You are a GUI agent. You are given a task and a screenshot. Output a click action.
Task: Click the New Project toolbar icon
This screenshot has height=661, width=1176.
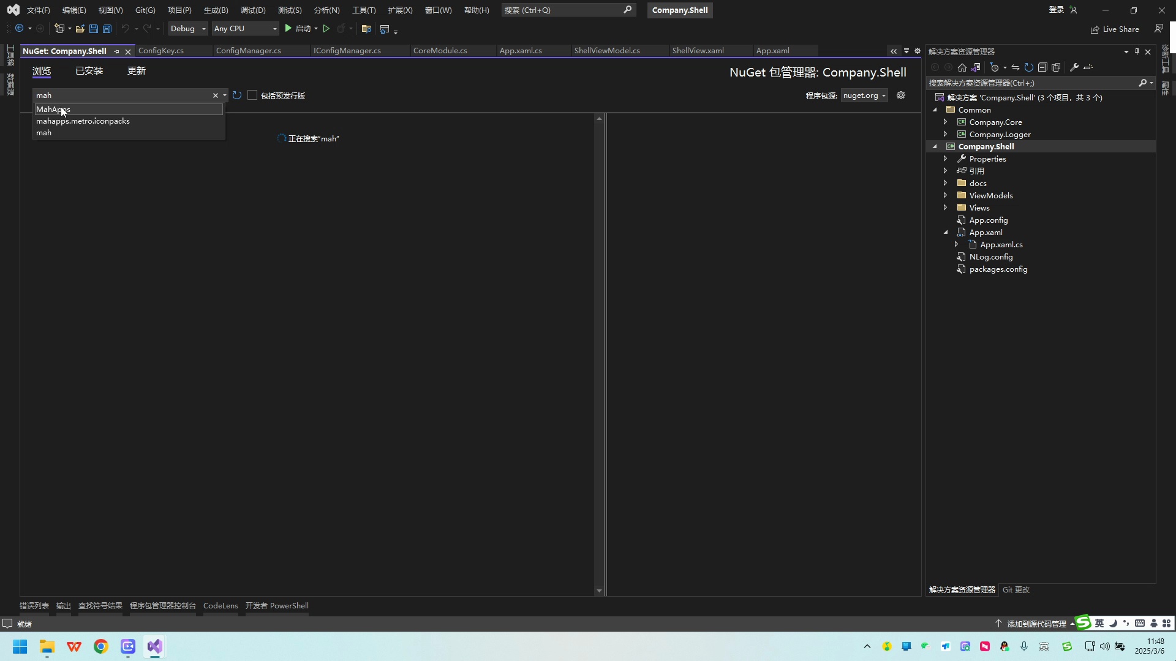coord(60,28)
